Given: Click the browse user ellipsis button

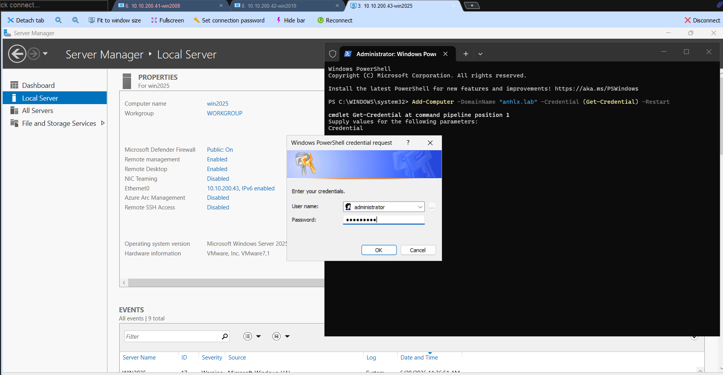Looking at the screenshot, I should [432, 207].
